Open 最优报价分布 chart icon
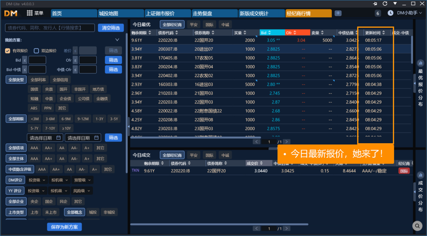The image size is (427, 236). 420,63
